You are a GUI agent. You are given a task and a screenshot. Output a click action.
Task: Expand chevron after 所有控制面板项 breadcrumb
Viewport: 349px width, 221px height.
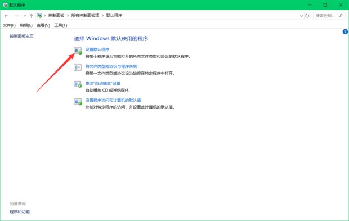[103, 16]
